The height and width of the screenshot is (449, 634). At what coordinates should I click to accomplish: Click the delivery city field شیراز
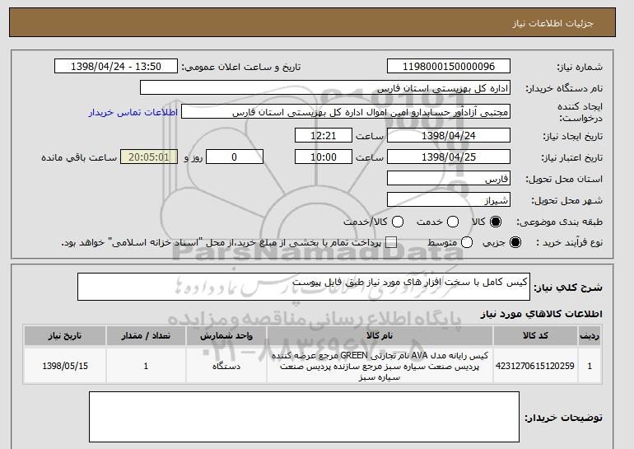coord(447,199)
